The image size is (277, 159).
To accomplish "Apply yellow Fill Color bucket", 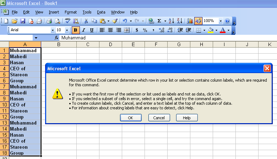I will click(211, 30).
